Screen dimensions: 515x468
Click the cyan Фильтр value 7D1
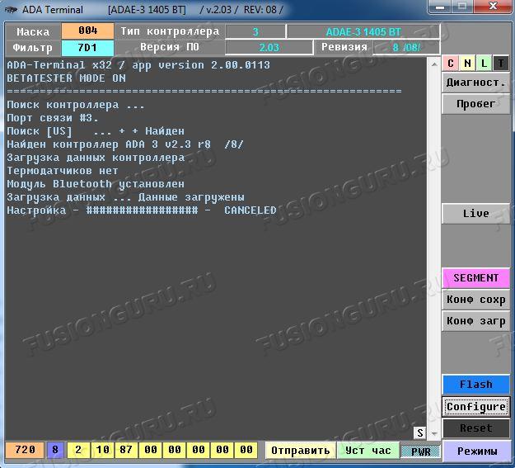coord(87,48)
